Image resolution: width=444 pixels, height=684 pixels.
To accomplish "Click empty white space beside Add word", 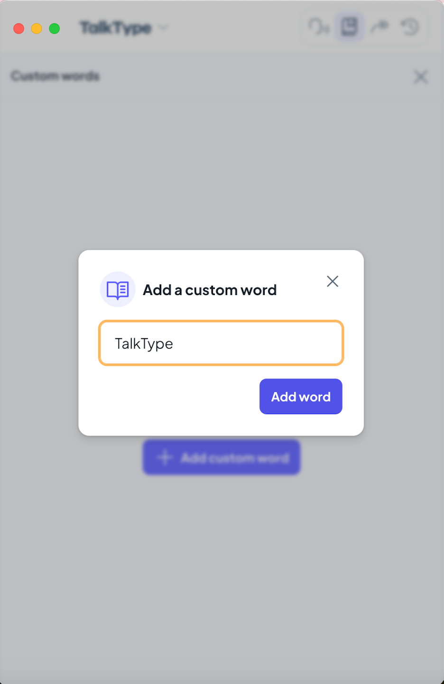I will 178,397.
